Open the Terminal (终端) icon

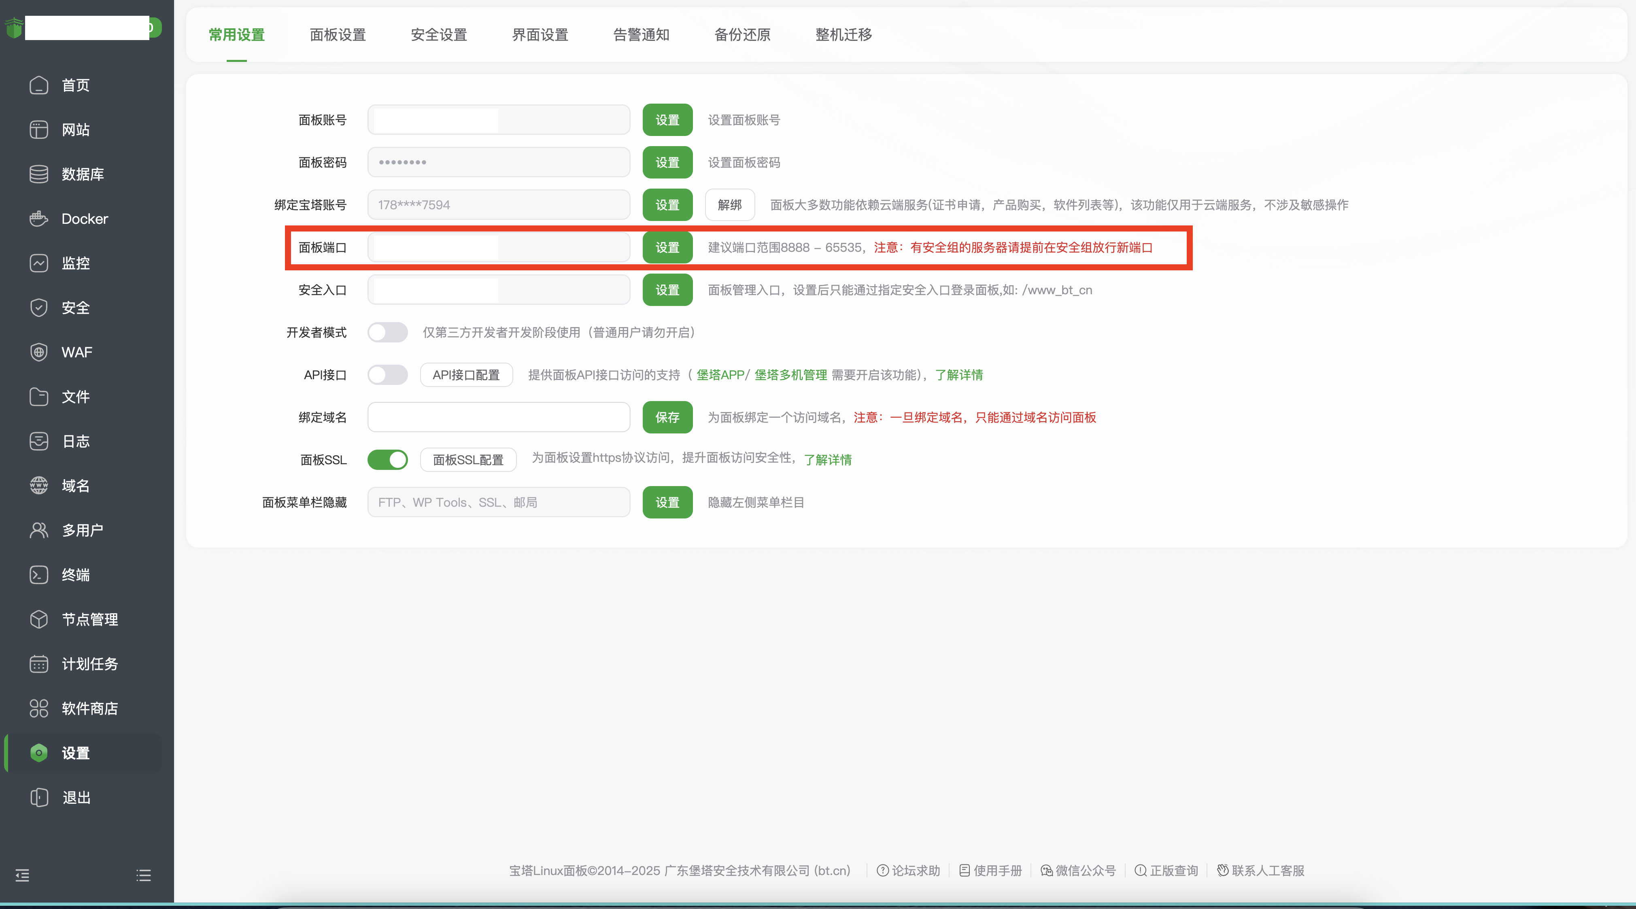coord(39,575)
